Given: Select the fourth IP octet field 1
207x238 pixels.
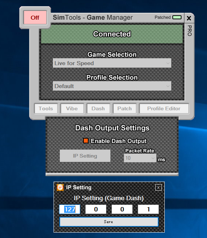Looking at the screenshot, I should (x=148, y=209).
